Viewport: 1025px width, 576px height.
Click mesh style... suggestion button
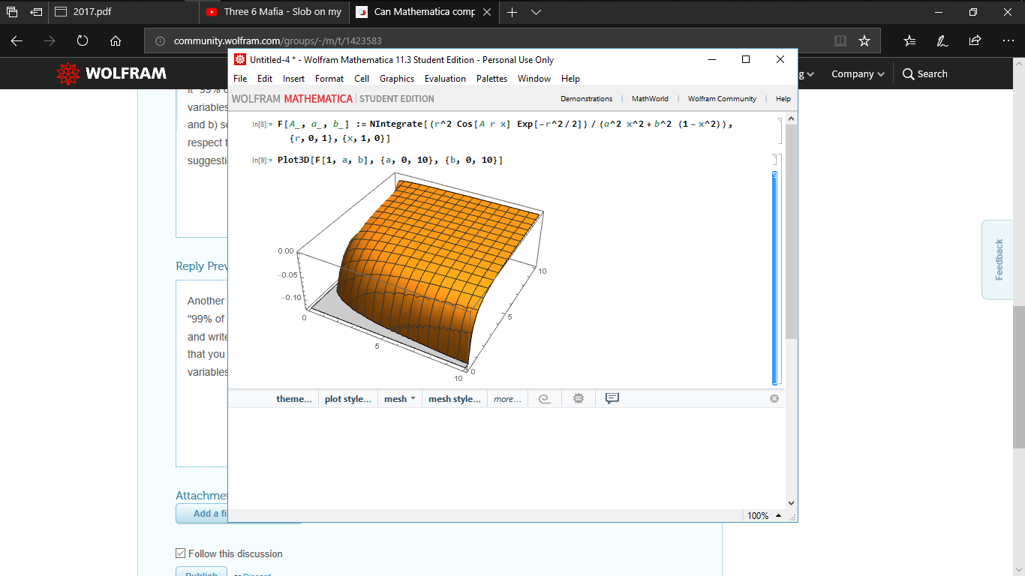455,399
